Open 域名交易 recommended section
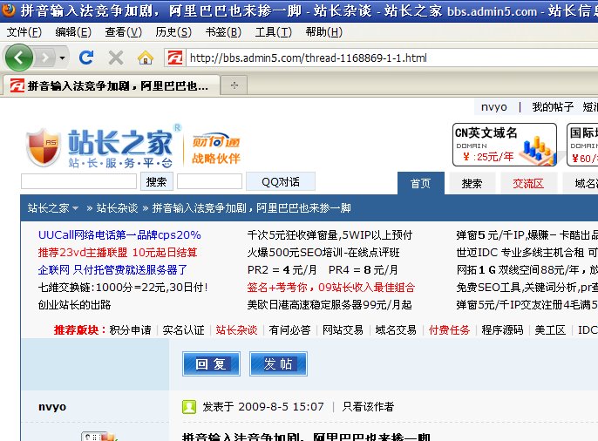Screen dimensions: 598x441 396,329
